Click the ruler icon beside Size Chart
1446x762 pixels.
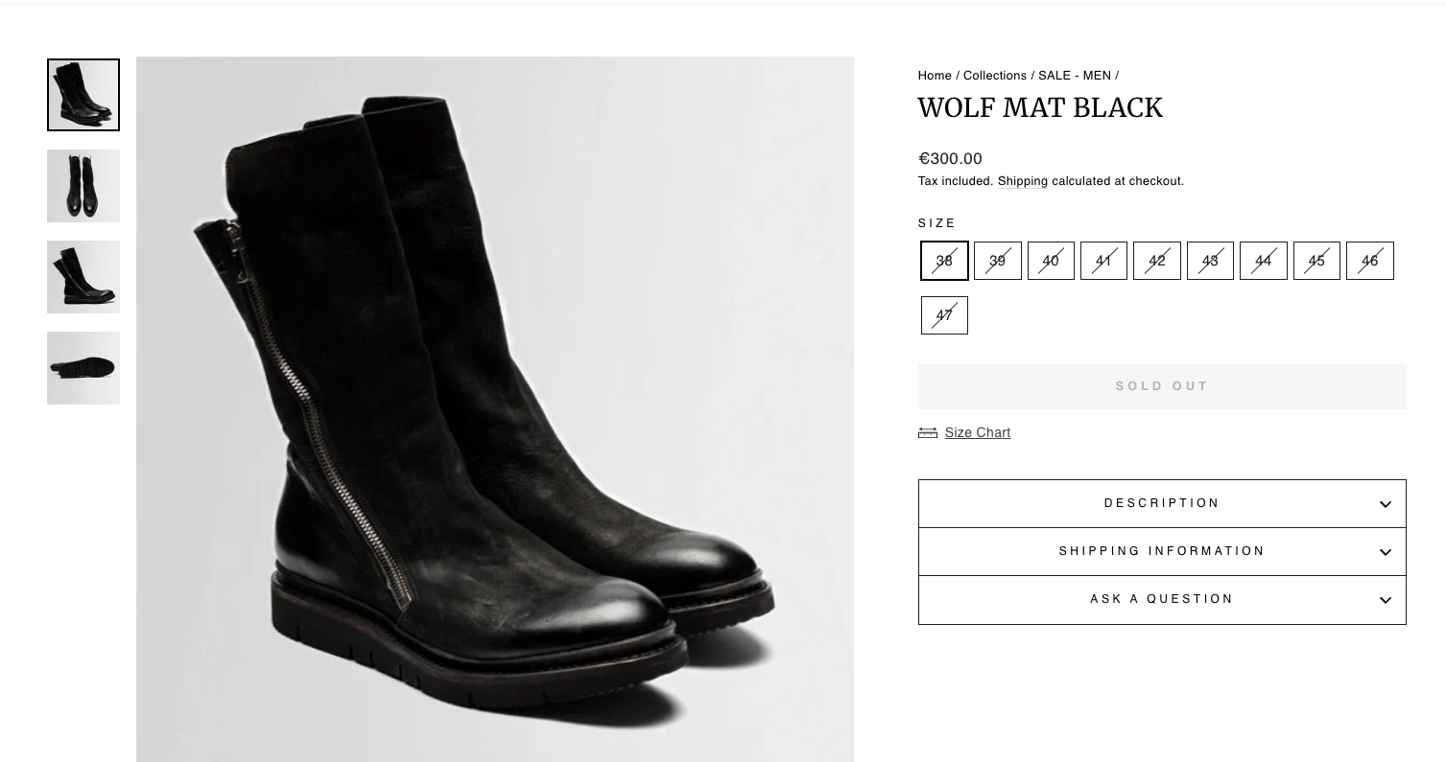927,433
